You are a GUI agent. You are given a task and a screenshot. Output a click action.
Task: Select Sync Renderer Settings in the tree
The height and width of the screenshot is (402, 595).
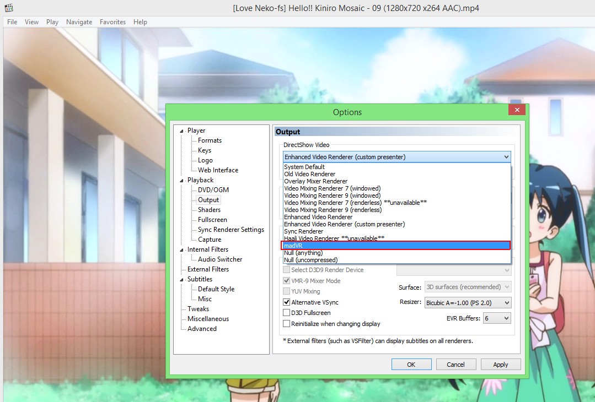tap(231, 230)
